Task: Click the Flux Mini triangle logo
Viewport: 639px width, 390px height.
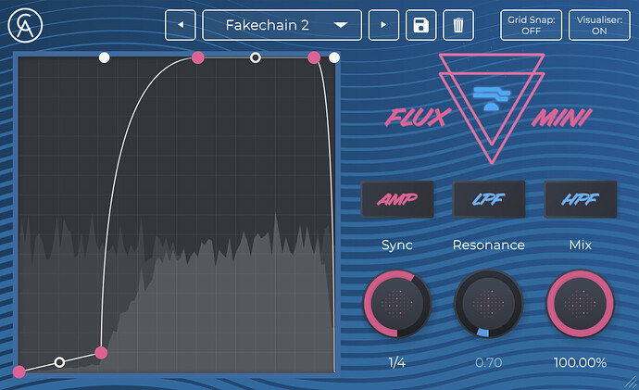Action: (492, 108)
